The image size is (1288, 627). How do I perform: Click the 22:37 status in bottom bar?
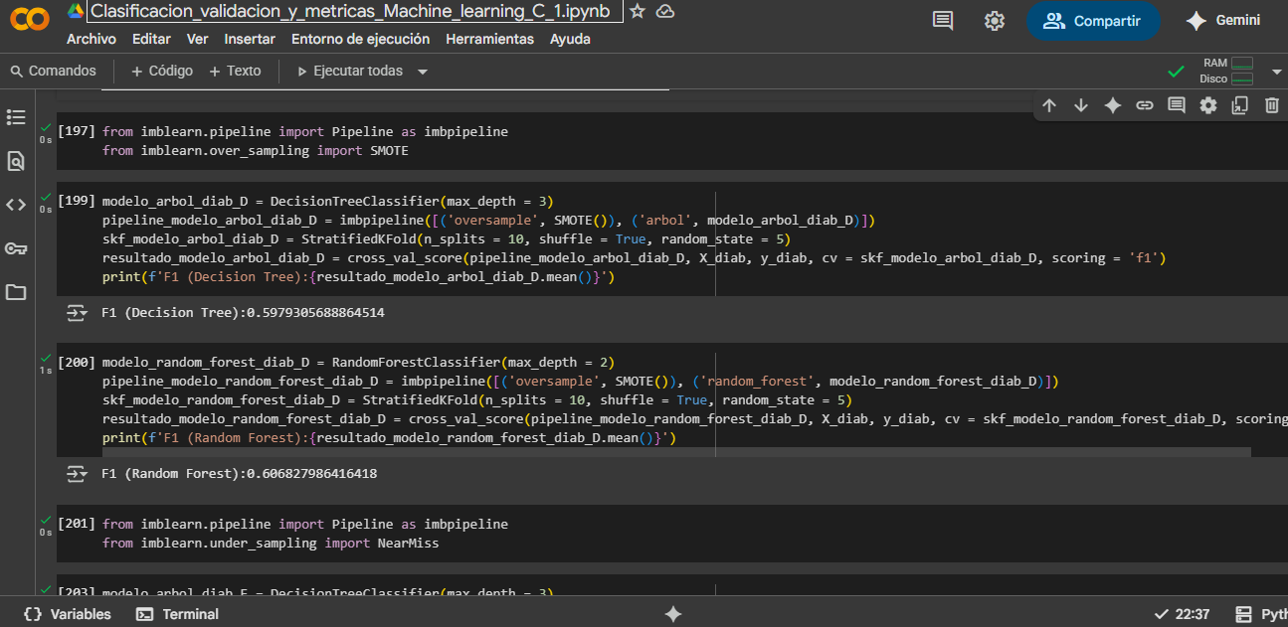[1182, 614]
